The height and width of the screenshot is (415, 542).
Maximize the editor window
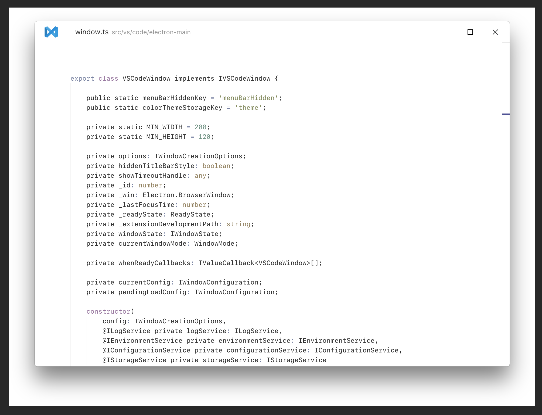[x=470, y=32]
